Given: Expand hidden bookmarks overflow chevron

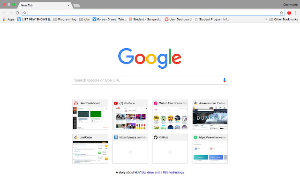Looking at the screenshot, I should pyautogui.click(x=266, y=19).
